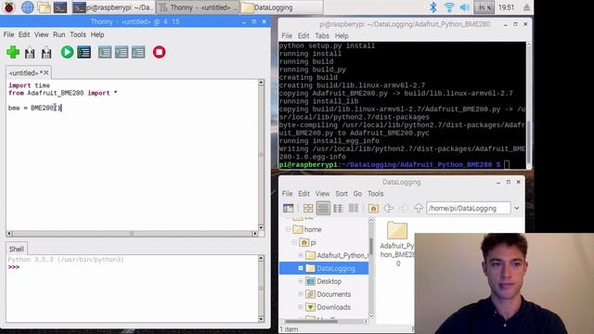Launch a terminal from the taskbar launcher
Image resolution: width=594 pixels, height=334 pixels.
pos(59,7)
